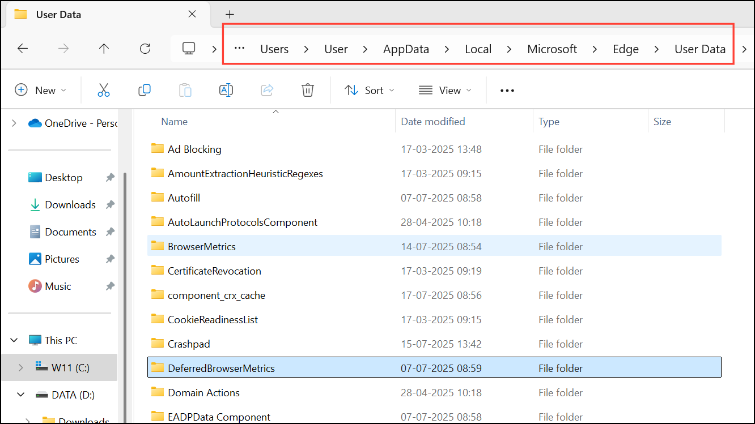Add a new tab with plus button

click(230, 15)
